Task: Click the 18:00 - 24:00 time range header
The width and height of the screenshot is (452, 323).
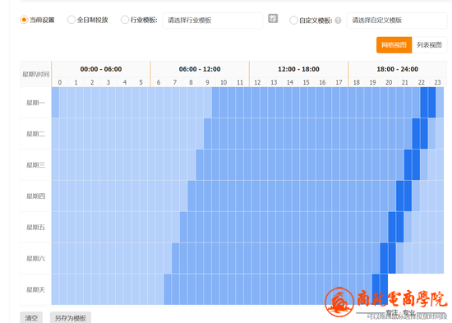Action: click(x=397, y=69)
